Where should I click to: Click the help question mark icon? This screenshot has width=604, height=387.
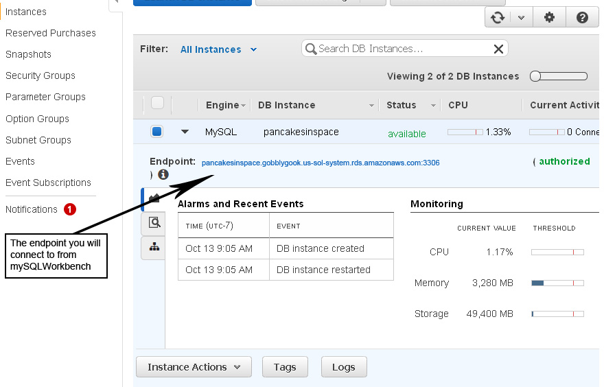[582, 17]
